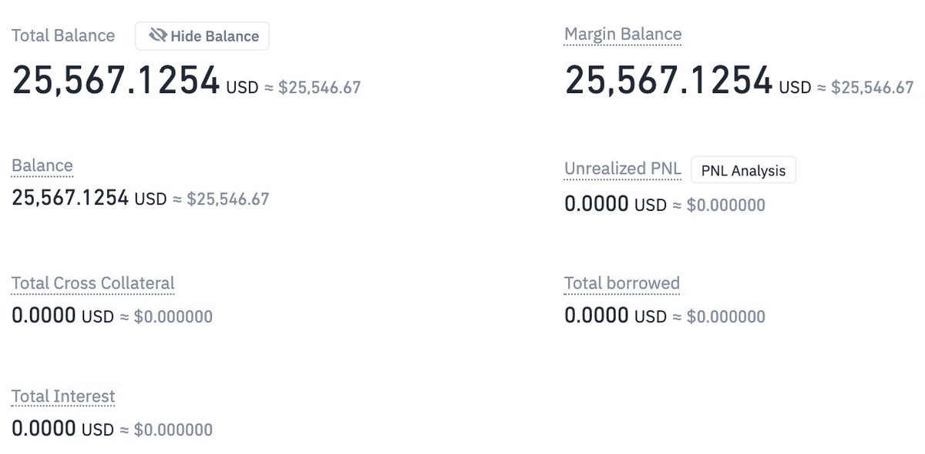Open PNL Analysis
This screenshot has height=454, width=925.
(x=743, y=170)
